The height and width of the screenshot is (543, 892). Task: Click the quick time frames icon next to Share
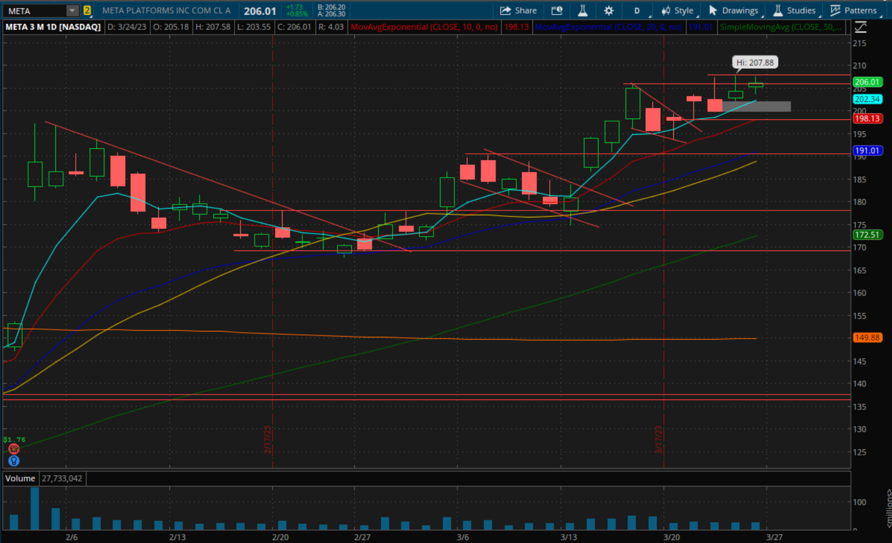[x=557, y=10]
